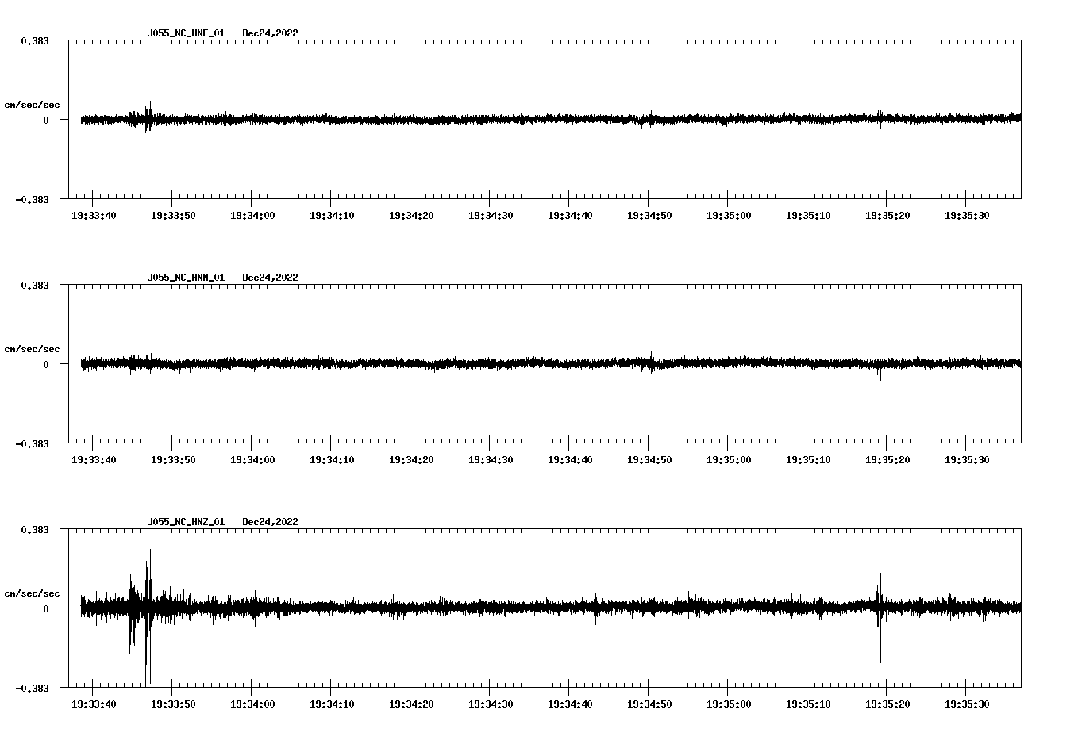
Task: Click the 19:35:30 tick label on bottom axis
Action: click(968, 703)
